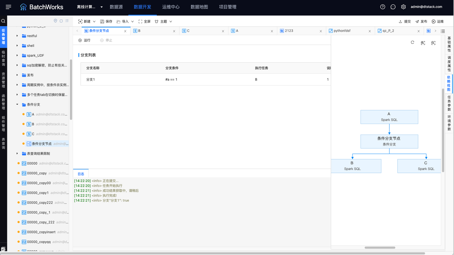Close the 条件分支节点 tab
The height and width of the screenshot is (255, 454).
pyautogui.click(x=125, y=31)
